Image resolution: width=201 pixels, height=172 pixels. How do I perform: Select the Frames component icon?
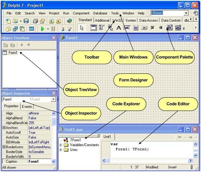coord(94,28)
